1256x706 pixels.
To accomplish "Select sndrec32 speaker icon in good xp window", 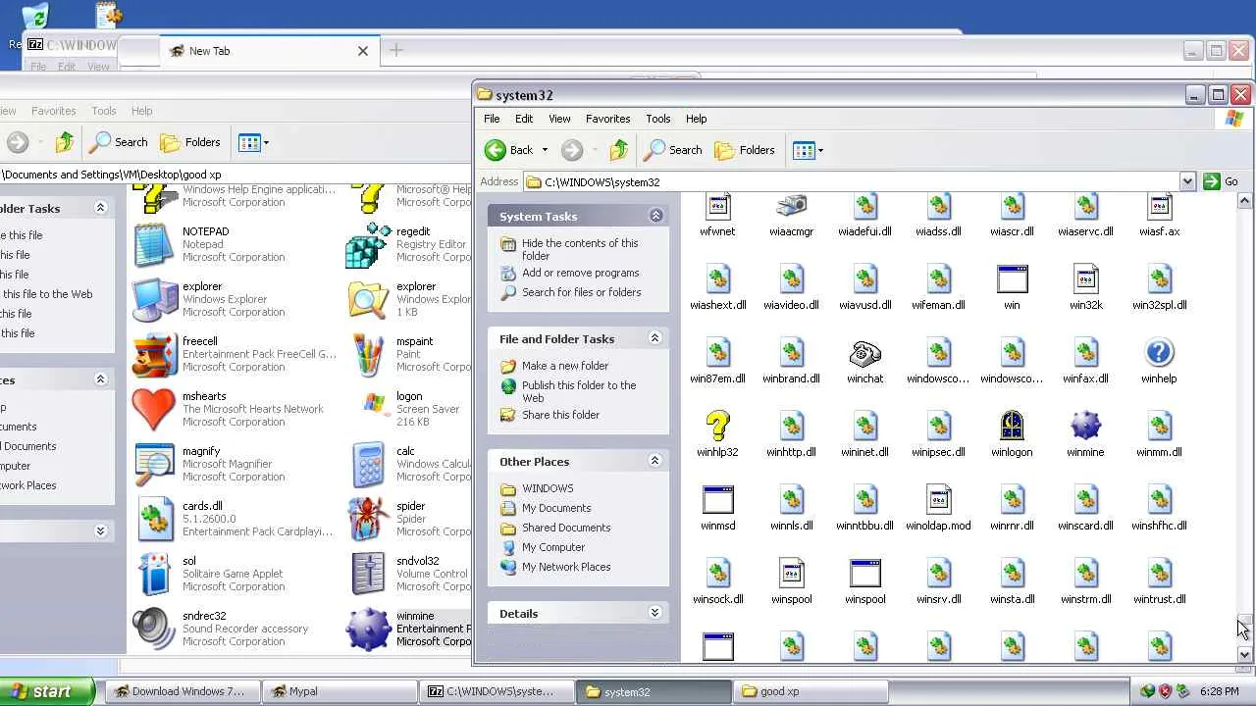I will click(154, 630).
